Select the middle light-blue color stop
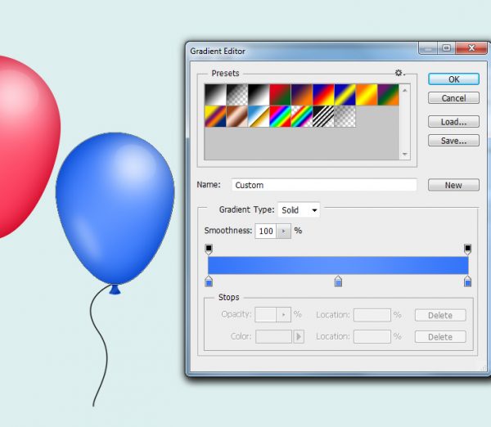The width and height of the screenshot is (491, 427). 338,281
